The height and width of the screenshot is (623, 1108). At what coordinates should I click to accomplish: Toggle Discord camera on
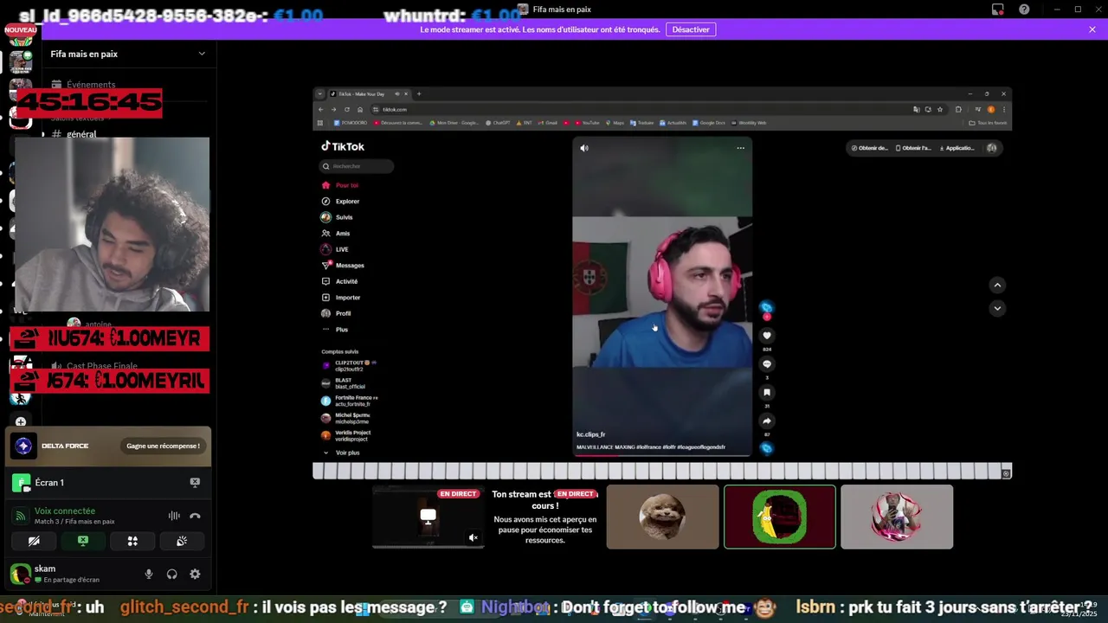(34, 541)
